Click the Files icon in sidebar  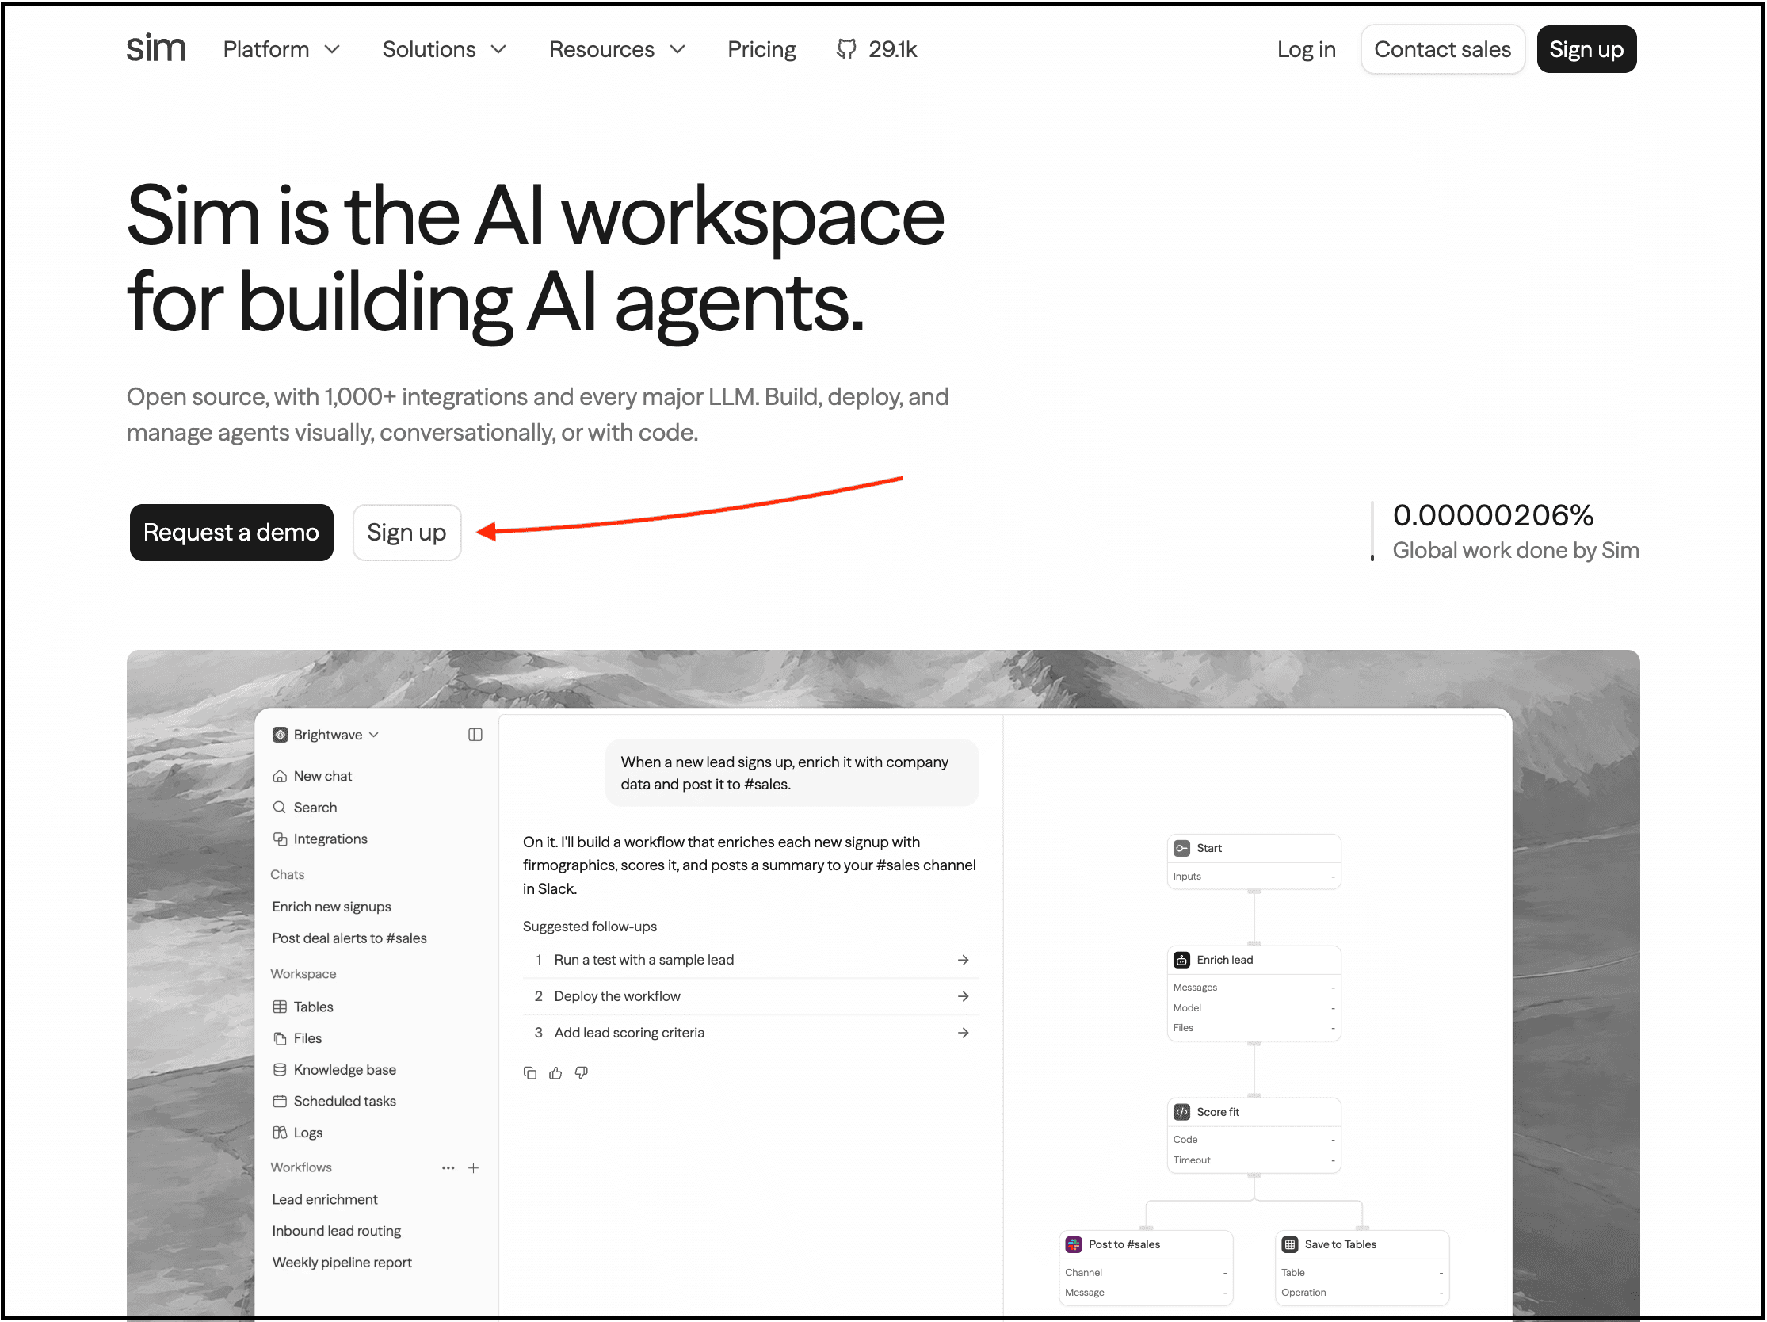pos(280,1038)
